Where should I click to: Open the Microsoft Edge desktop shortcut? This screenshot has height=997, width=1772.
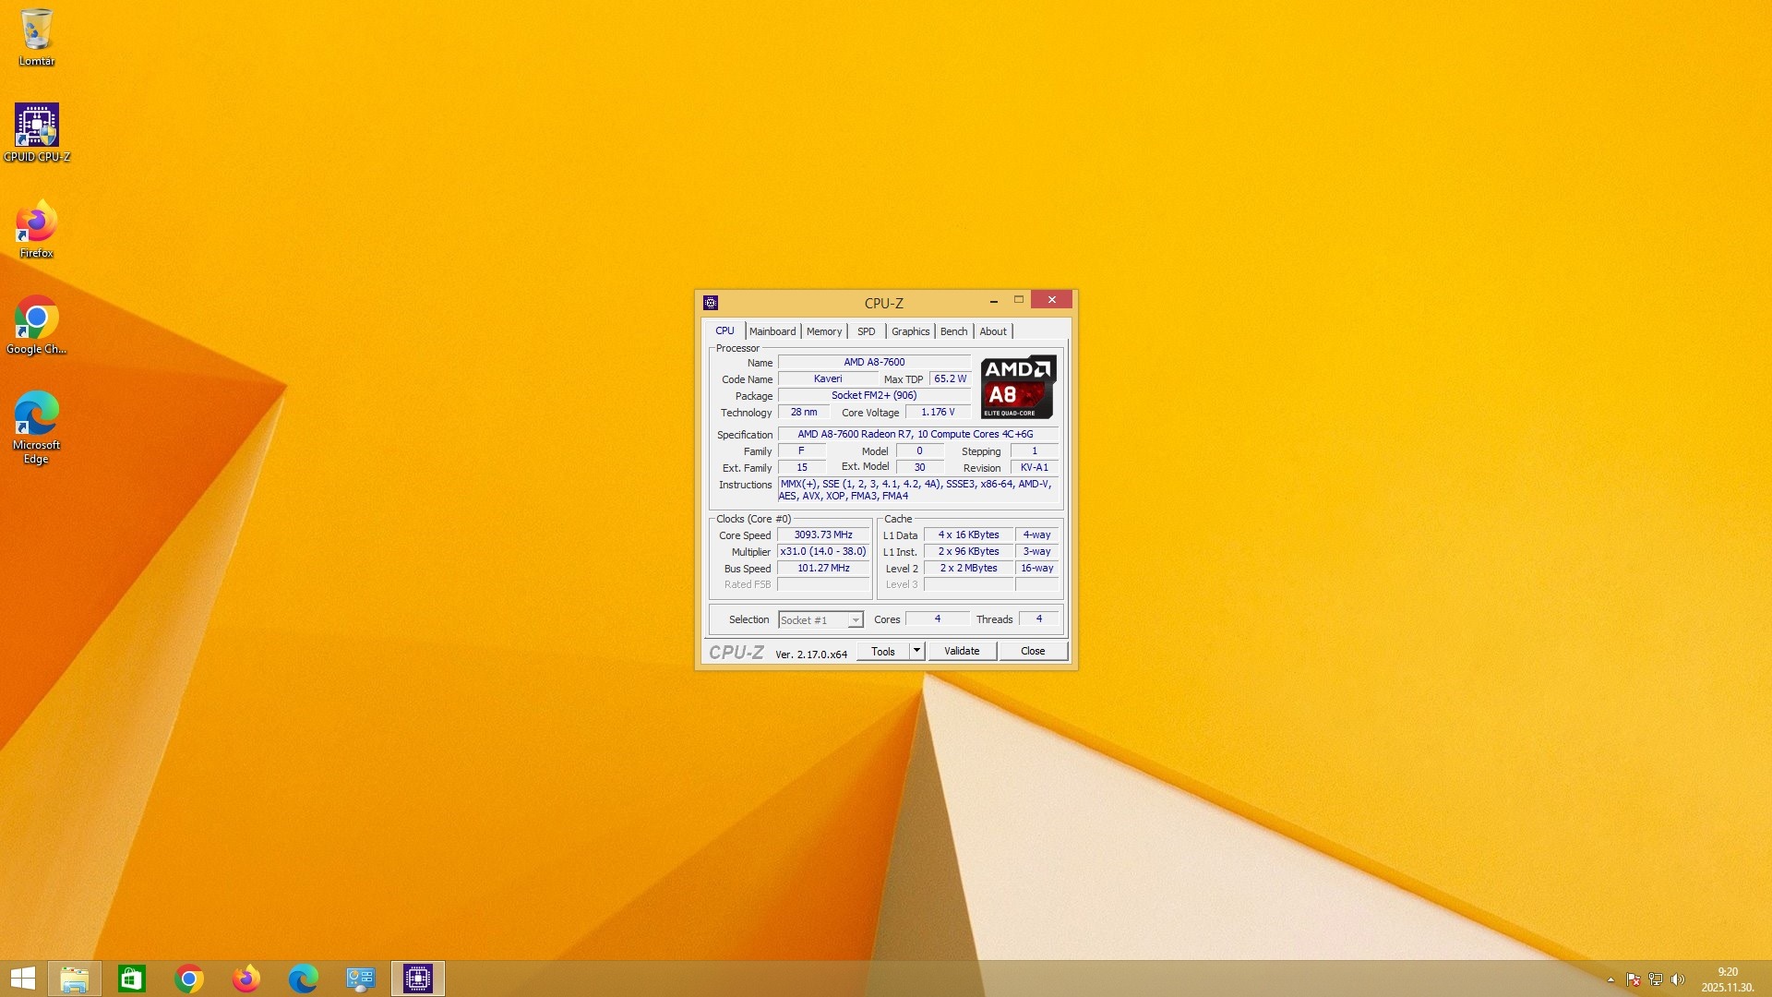point(37,414)
